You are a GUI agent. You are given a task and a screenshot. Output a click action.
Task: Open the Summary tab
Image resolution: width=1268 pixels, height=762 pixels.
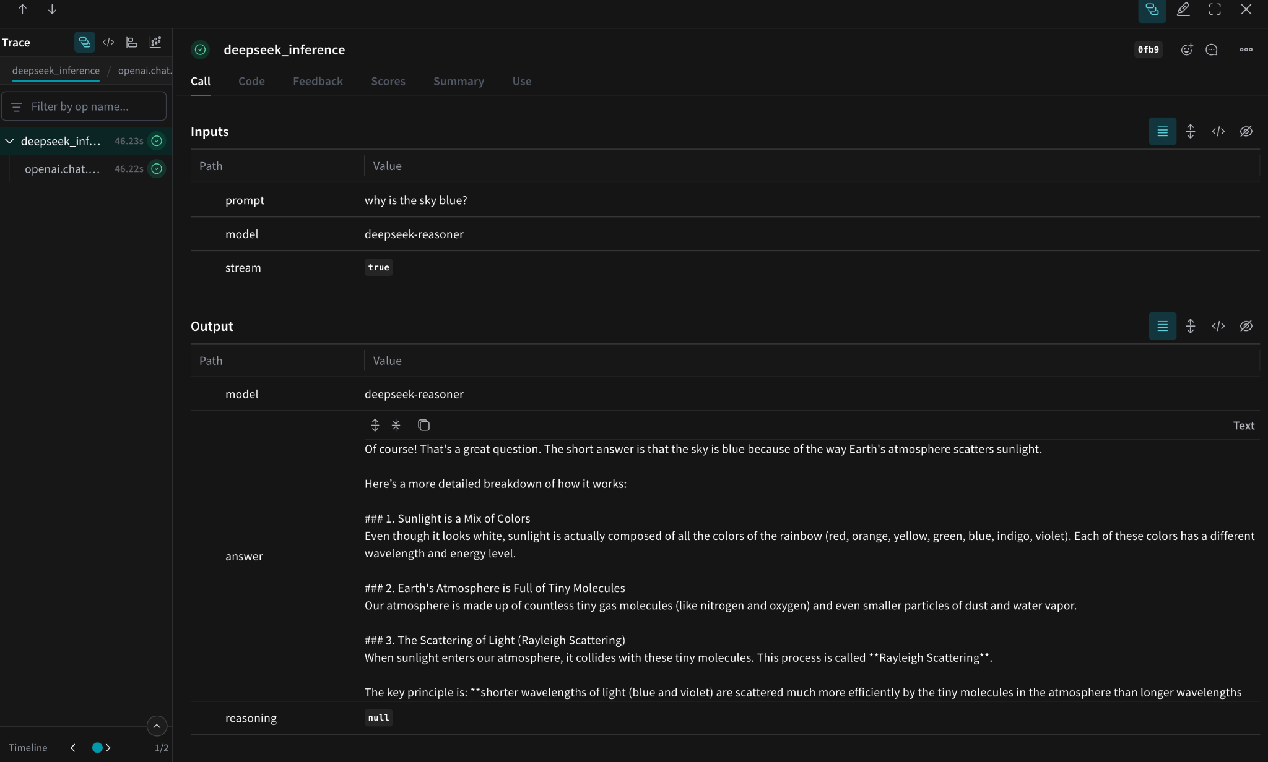458,81
